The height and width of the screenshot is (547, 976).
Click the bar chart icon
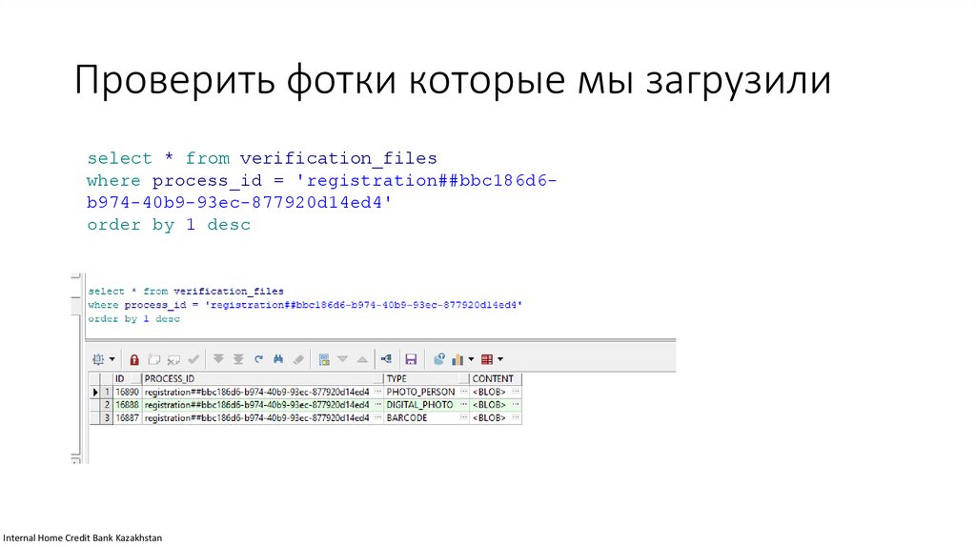(x=458, y=359)
